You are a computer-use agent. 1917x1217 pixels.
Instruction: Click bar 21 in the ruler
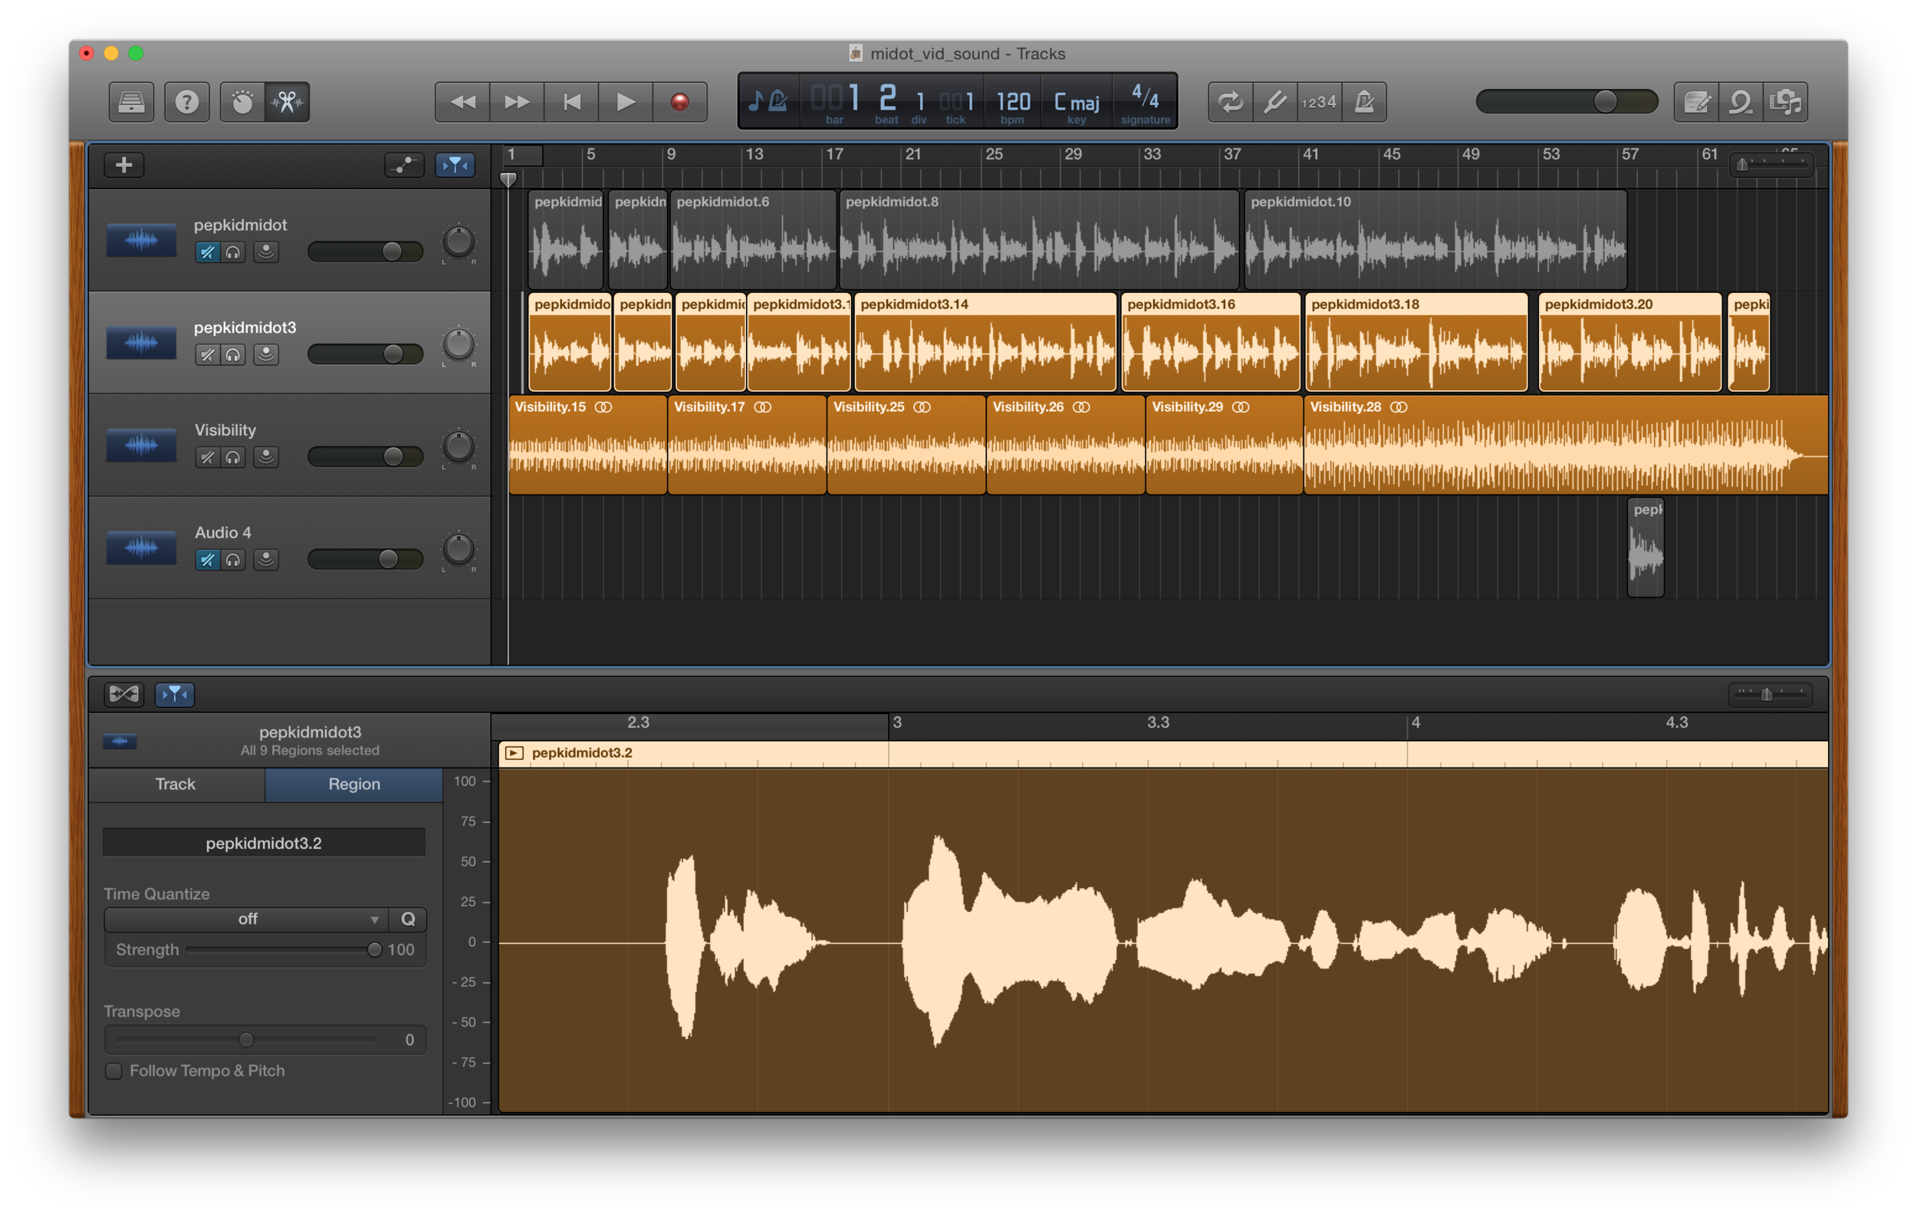coord(914,154)
